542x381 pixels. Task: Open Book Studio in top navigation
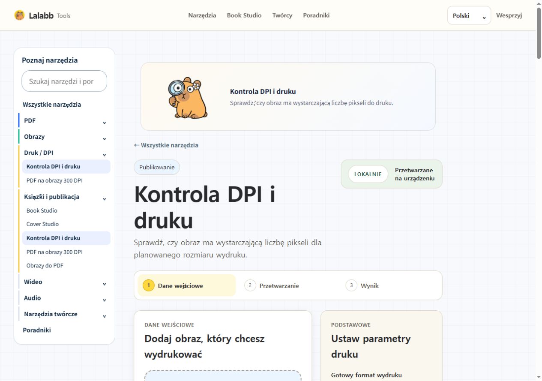coord(244,15)
